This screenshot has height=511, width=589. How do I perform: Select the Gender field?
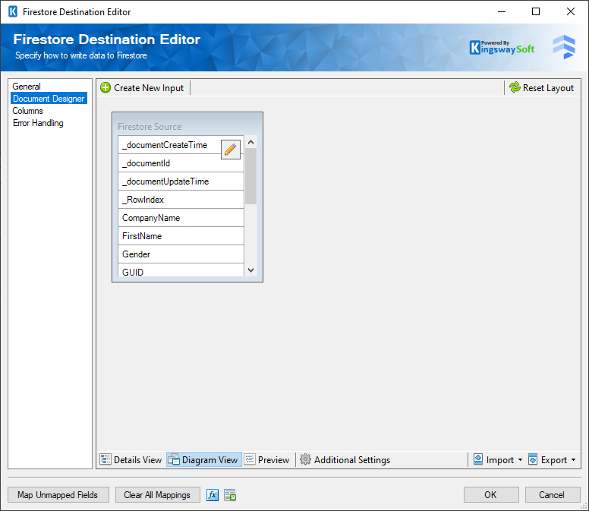pyautogui.click(x=181, y=254)
